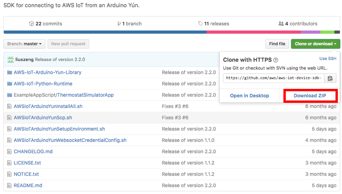Click the folder icon for ExampleAppScript

click(9, 95)
